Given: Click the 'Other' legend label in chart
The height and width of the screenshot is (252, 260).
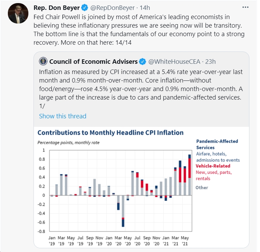Looking at the screenshot, I should 202,188.
